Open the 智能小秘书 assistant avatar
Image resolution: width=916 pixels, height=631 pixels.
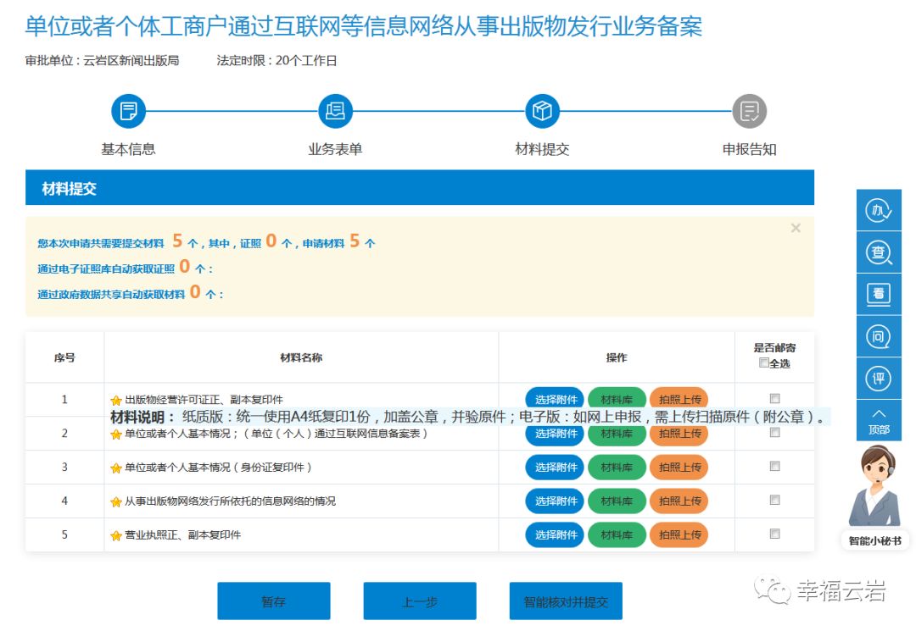(874, 491)
